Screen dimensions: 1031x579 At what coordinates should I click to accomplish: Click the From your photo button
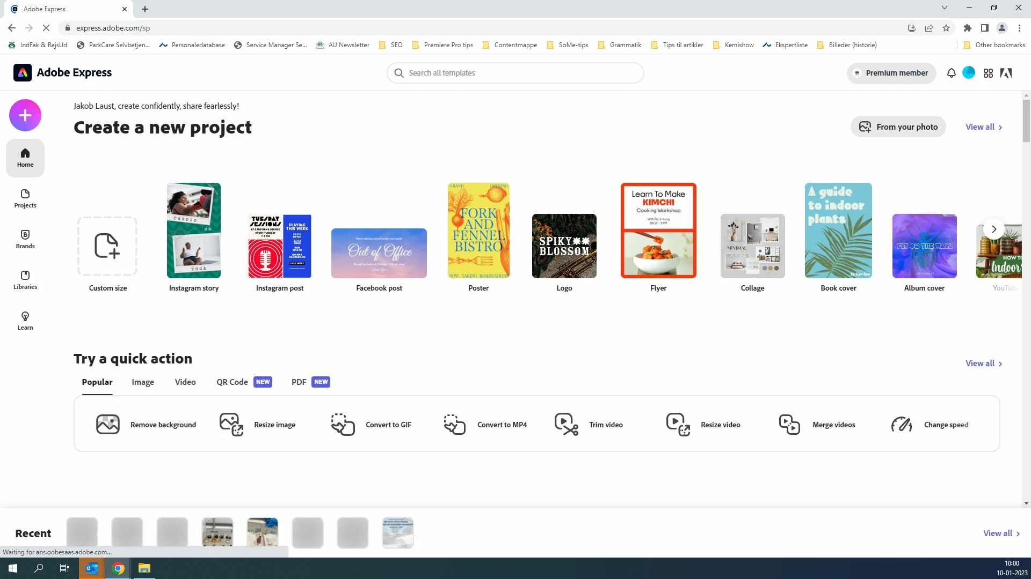tap(898, 127)
